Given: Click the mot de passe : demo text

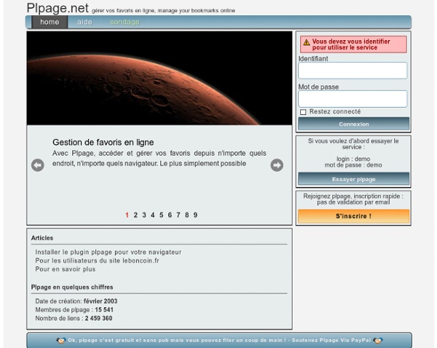Looking at the screenshot, I should (353, 165).
